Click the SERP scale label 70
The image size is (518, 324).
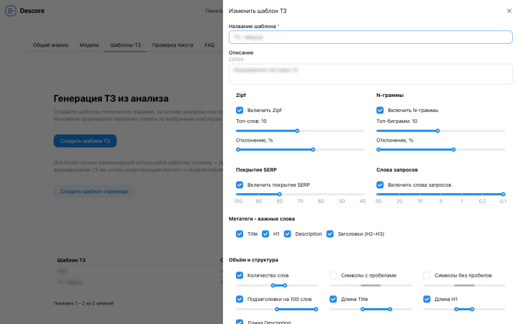[x=300, y=201]
